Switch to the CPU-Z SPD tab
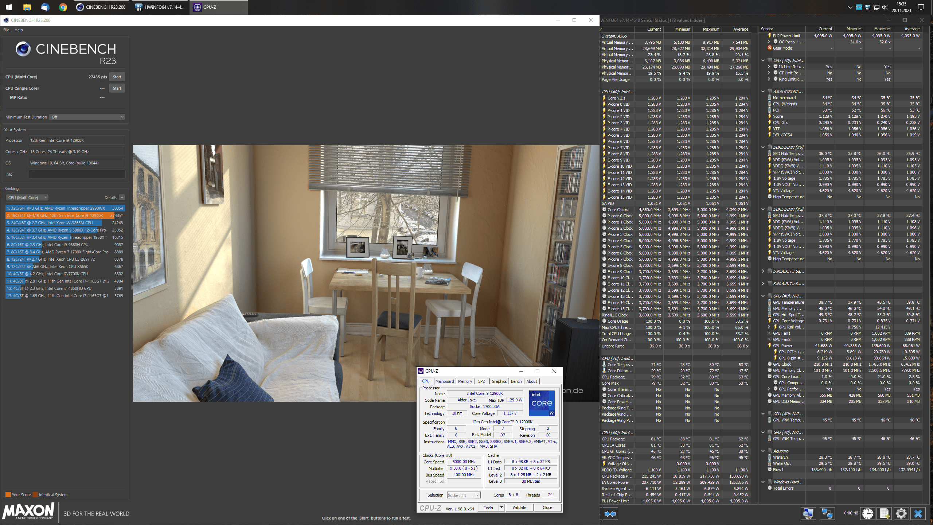Viewport: 933px width, 525px height. [481, 381]
